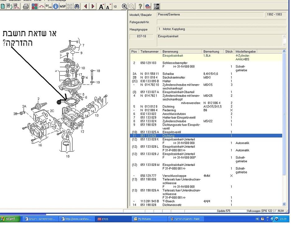Click the parts list scrollbar down arrow
This screenshot has width=291, height=233.
(284, 204)
